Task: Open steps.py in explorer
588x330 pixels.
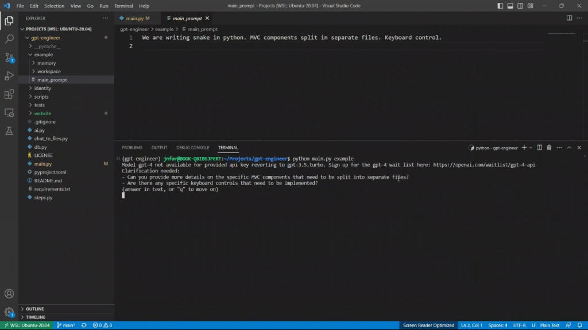Action: pos(43,197)
